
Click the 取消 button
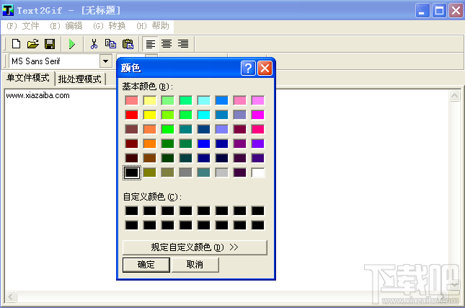pos(195,265)
